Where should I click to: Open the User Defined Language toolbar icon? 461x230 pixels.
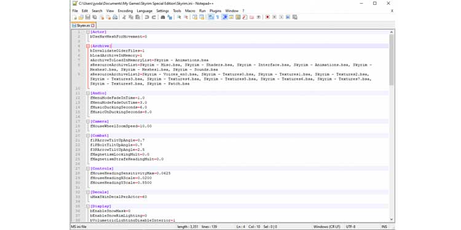click(x=231, y=17)
